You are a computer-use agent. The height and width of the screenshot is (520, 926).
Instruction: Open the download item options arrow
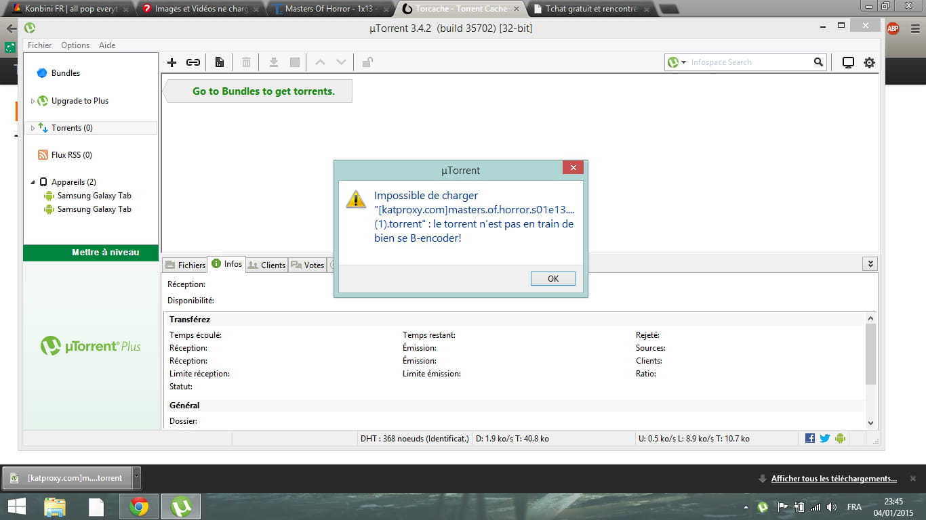point(136,477)
